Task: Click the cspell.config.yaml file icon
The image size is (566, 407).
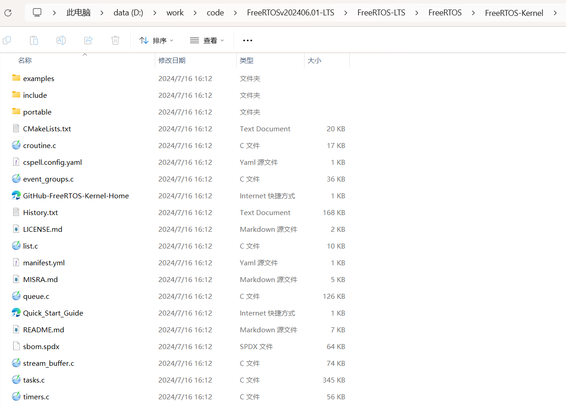Action: tap(16, 162)
